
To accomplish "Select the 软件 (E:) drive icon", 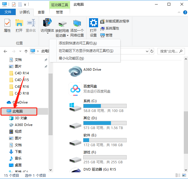I will (75, 143).
